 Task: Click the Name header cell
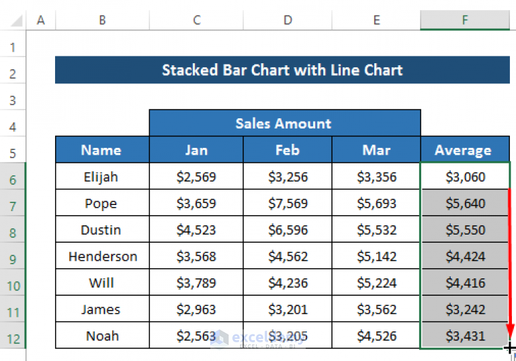[101, 150]
